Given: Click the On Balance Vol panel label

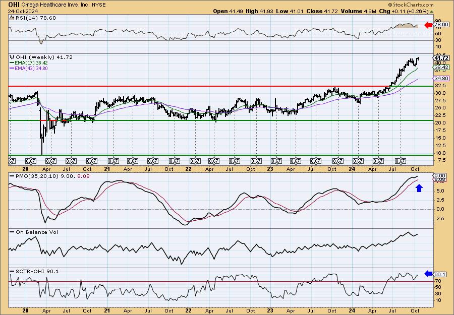Looking at the screenshot, I should click(37, 232).
